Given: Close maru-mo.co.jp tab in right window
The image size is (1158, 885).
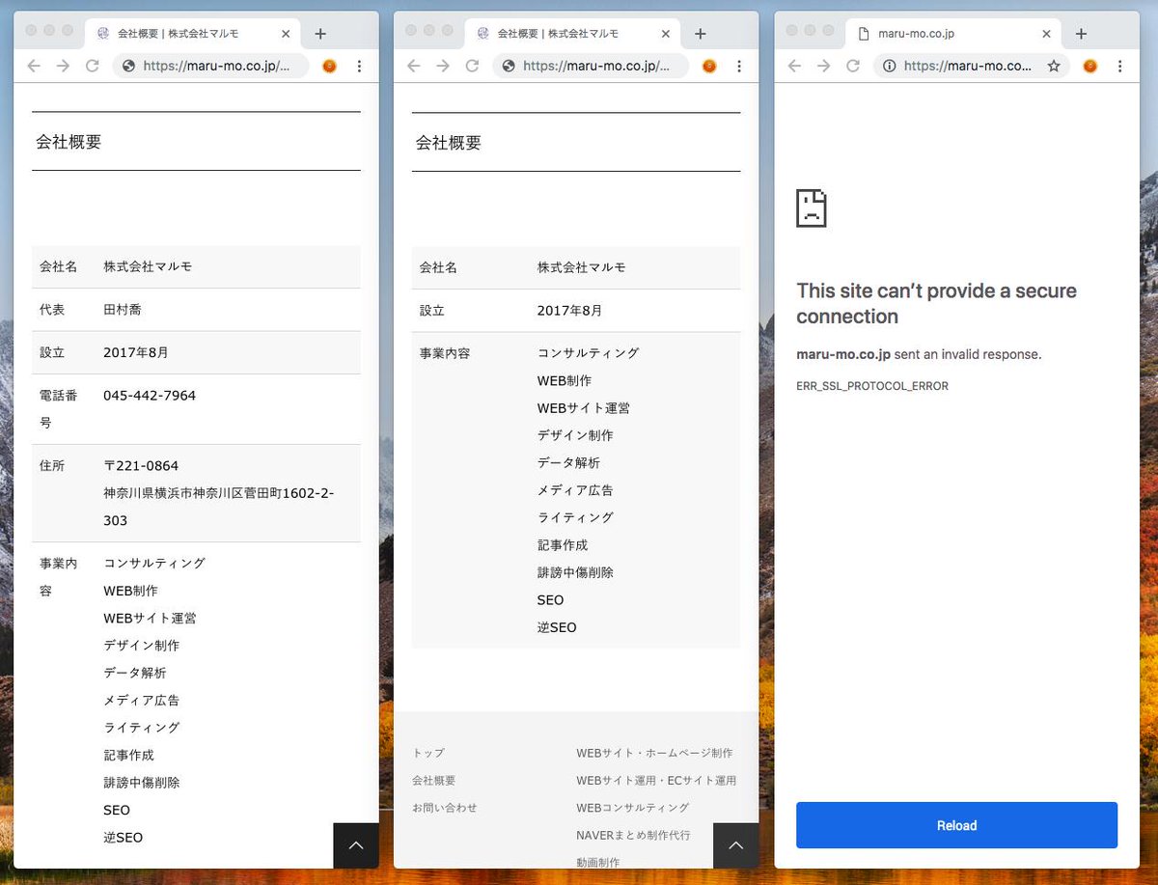Looking at the screenshot, I should pyautogui.click(x=1046, y=34).
